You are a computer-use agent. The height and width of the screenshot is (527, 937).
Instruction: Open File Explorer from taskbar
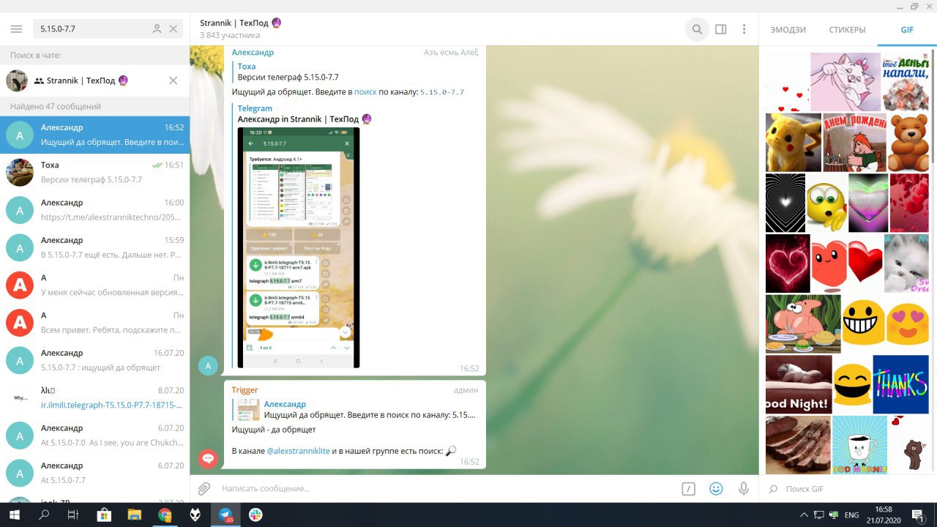(134, 515)
